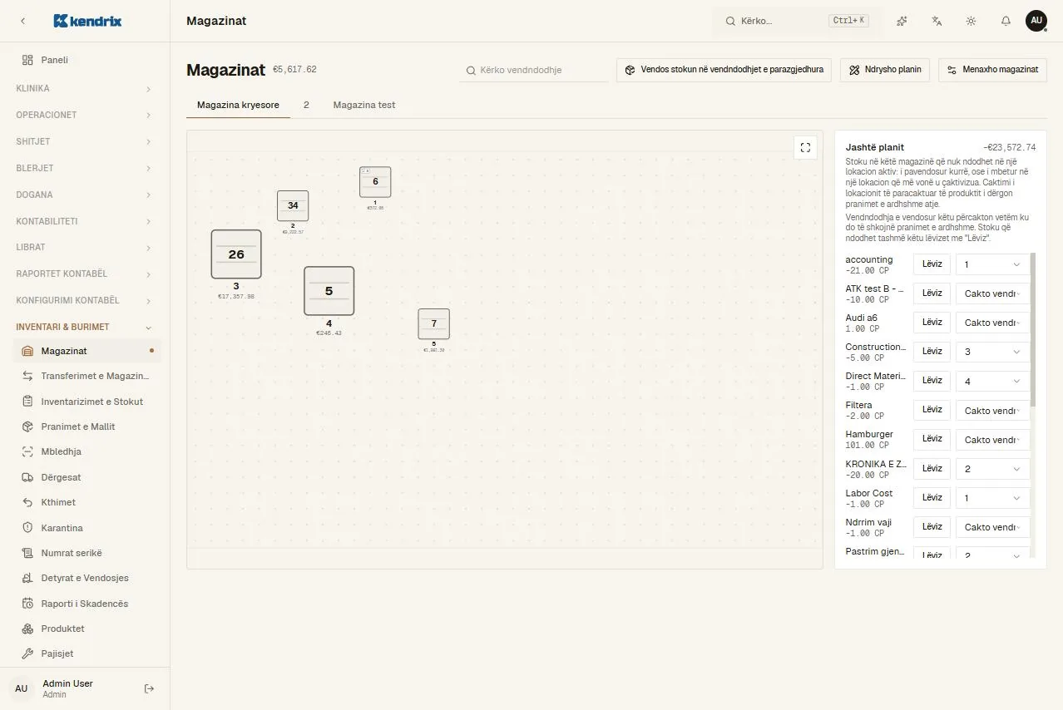1063x710 pixels.
Task: Expand the SHITJET sidebar section
Action: (85, 141)
